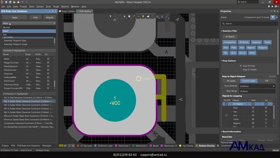
Task: Open the Reports menu
Action: click(65, 7)
